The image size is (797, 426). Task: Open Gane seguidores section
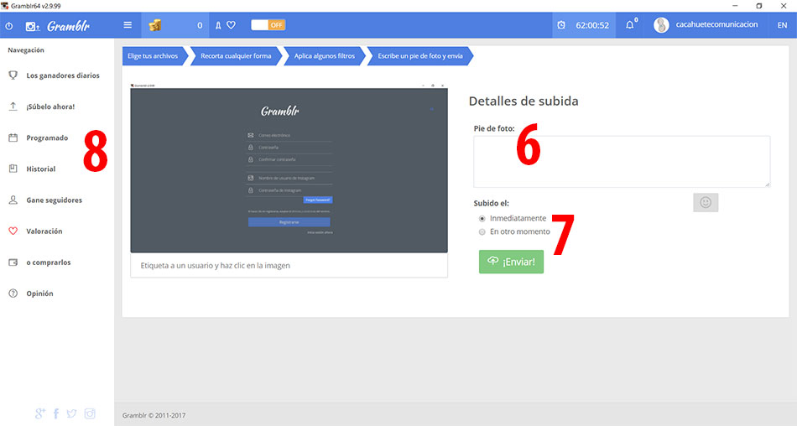55,200
